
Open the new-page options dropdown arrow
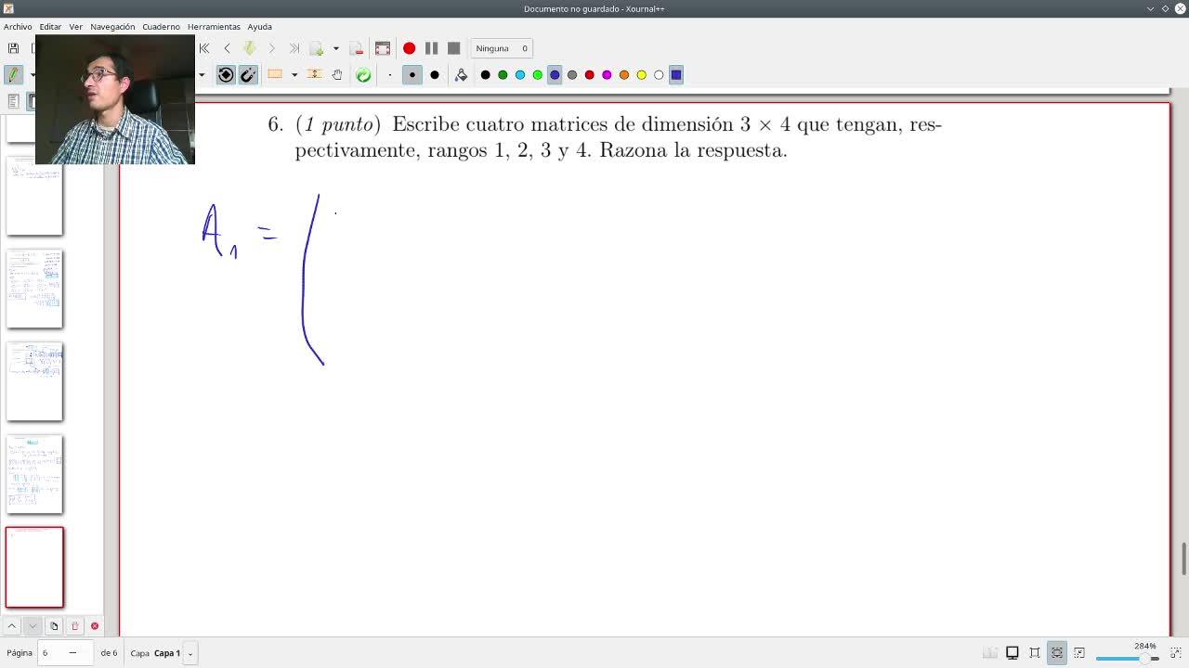point(335,48)
